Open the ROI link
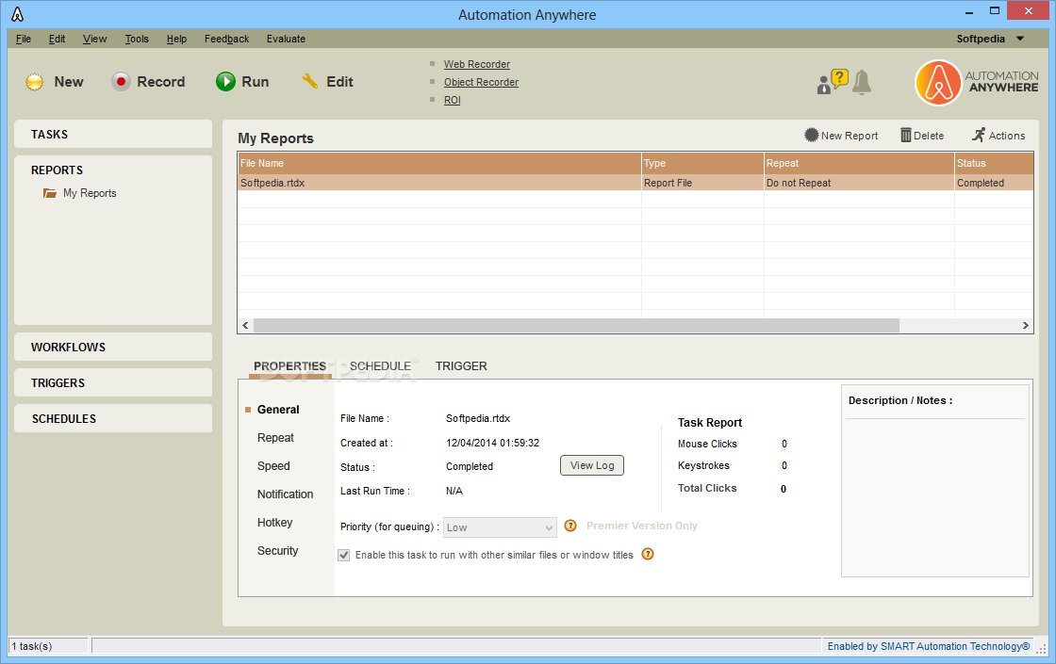Image resolution: width=1056 pixels, height=664 pixels. 452,100
